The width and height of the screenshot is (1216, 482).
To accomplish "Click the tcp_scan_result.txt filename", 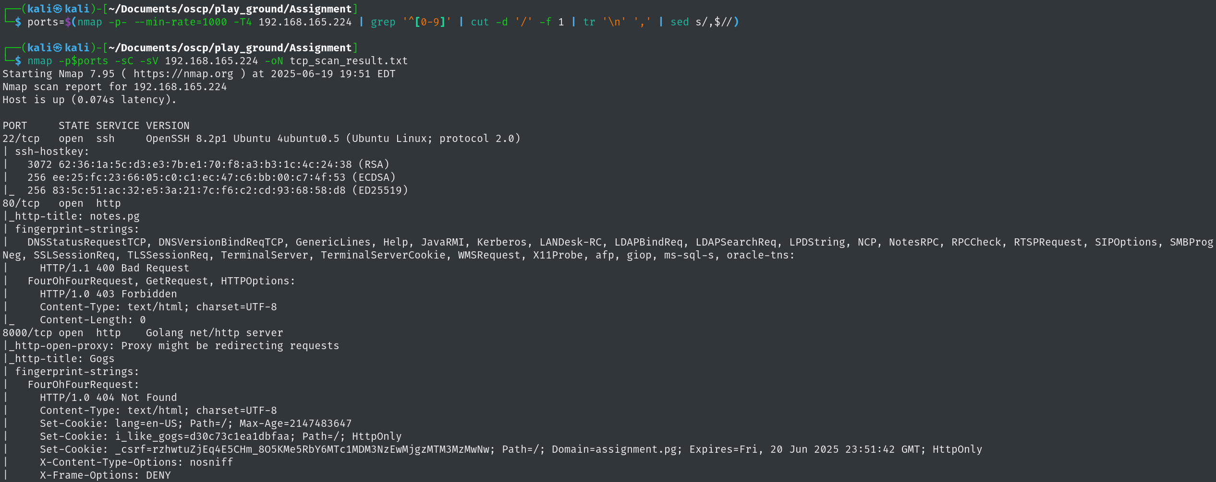I will (349, 61).
